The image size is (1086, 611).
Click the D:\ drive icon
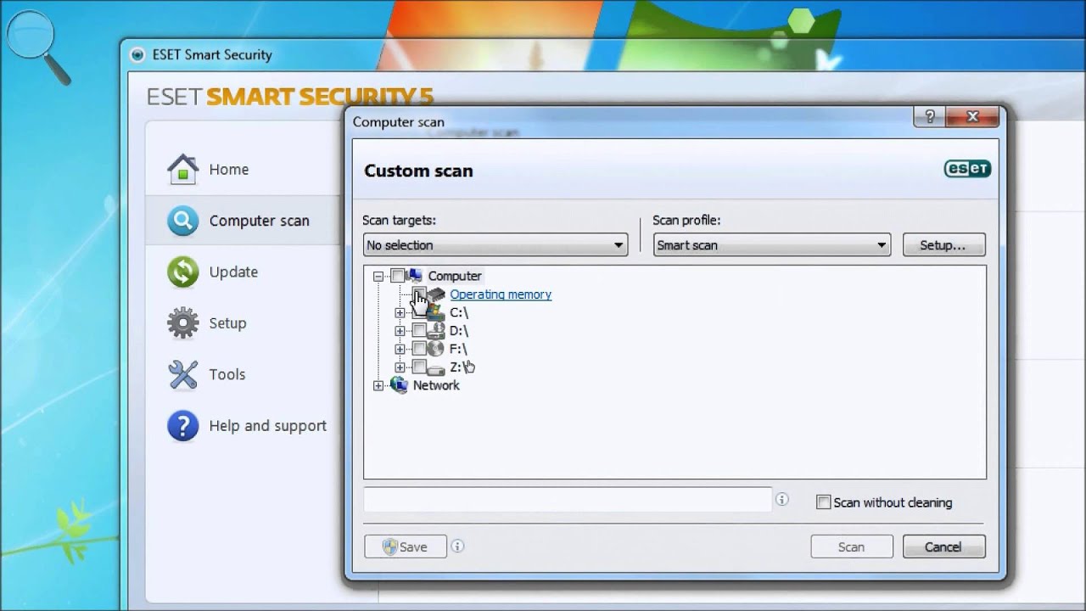[x=435, y=331]
